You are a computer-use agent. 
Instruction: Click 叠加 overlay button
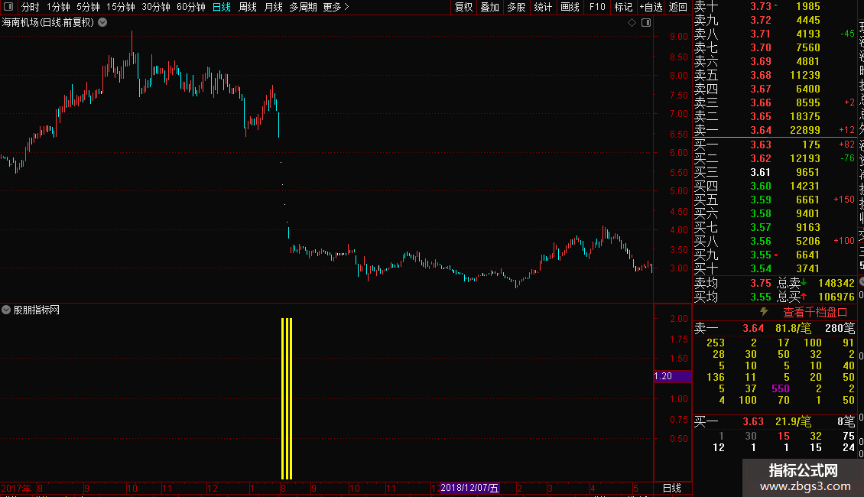click(x=490, y=7)
